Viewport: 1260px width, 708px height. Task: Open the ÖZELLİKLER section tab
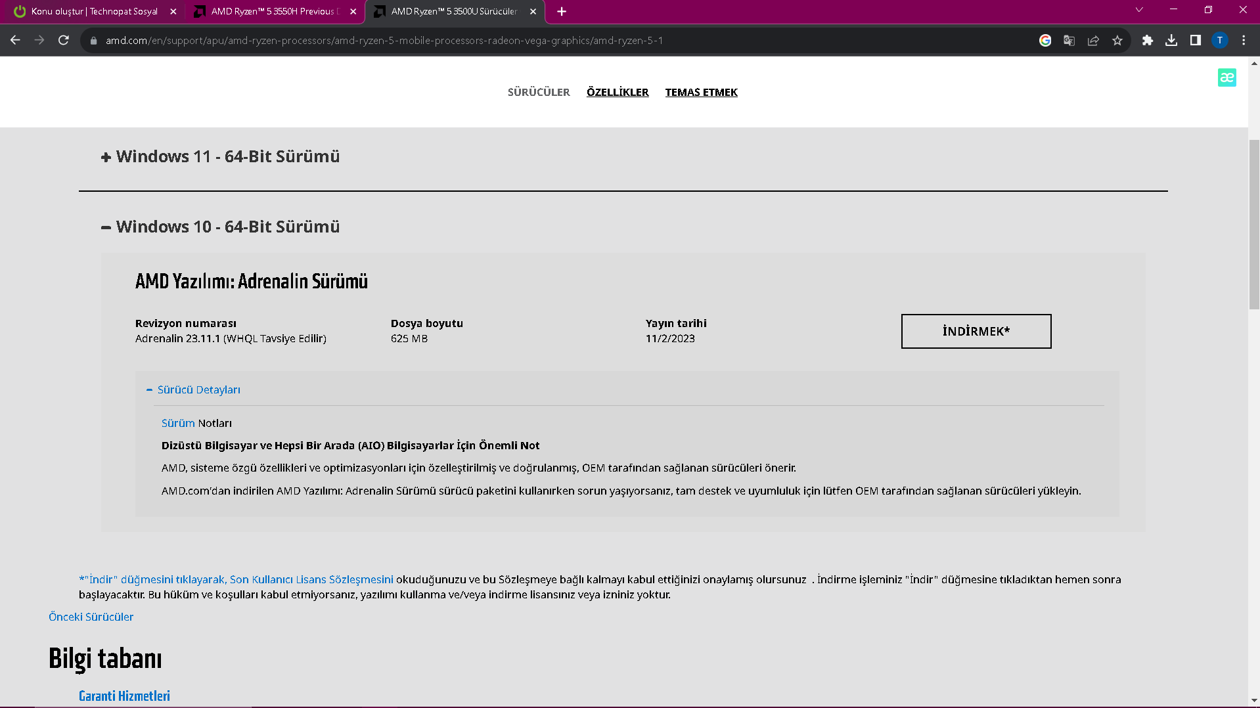click(618, 93)
